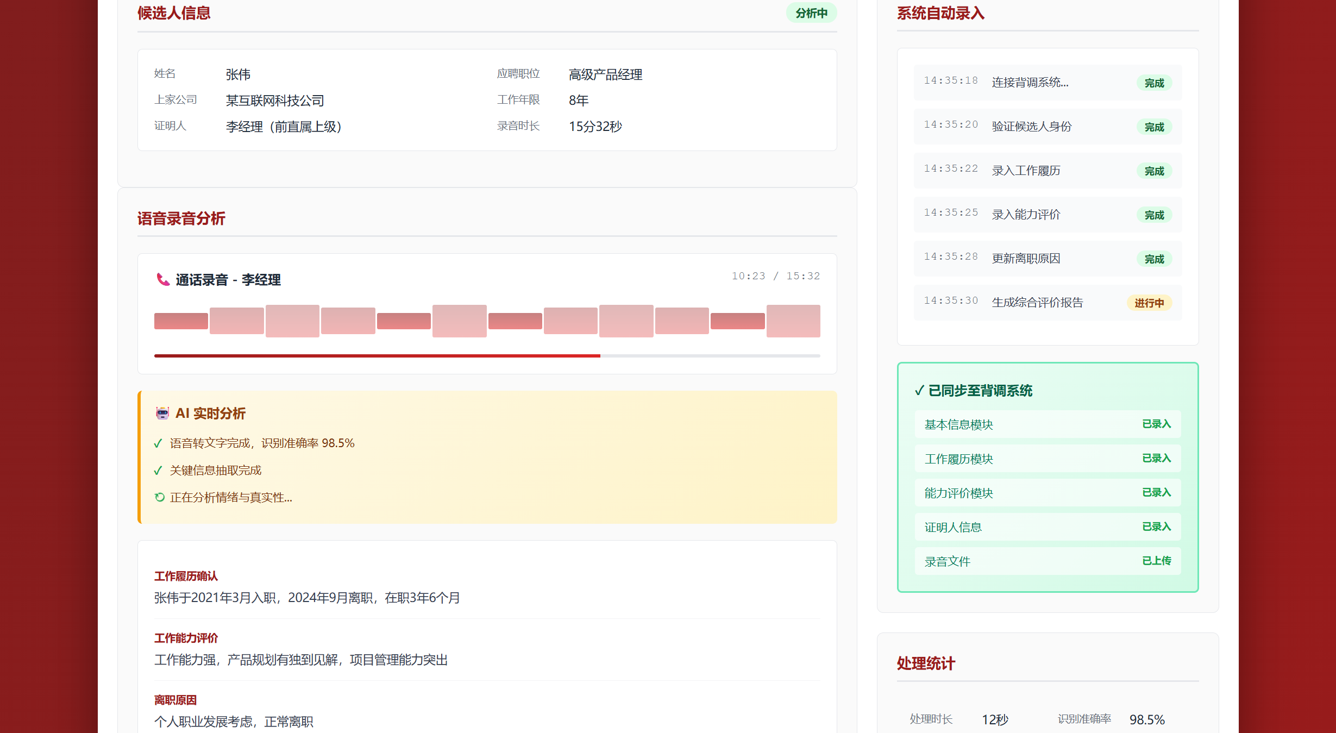This screenshot has height=733, width=1336.
Task: Click the candidate name 张伟
Action: tap(237, 74)
